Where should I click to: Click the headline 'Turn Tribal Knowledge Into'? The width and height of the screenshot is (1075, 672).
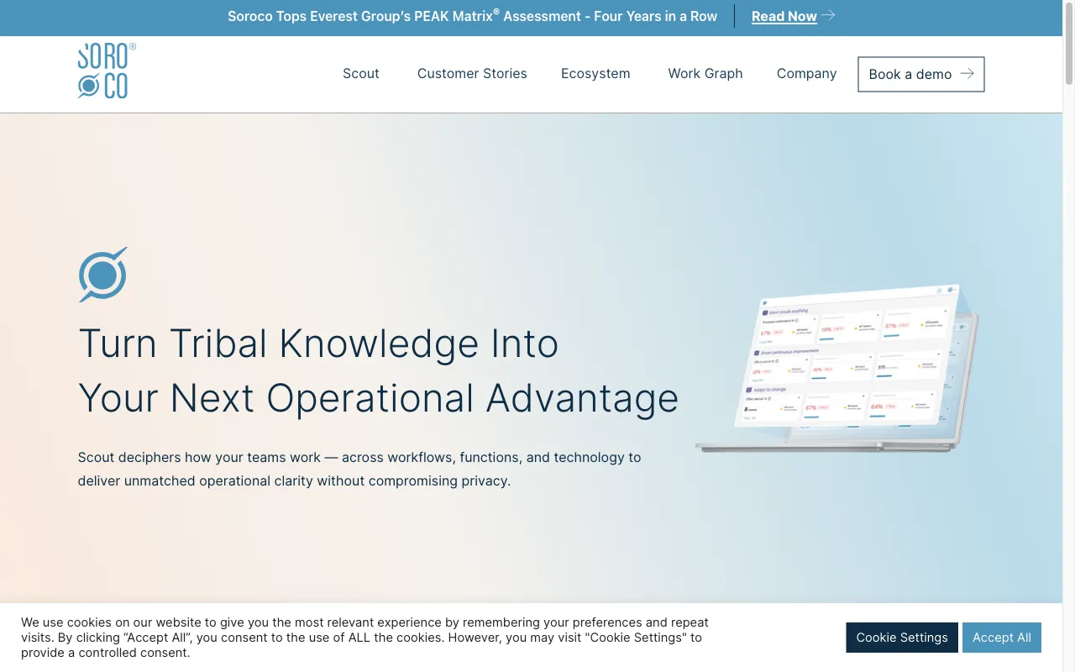pos(318,344)
